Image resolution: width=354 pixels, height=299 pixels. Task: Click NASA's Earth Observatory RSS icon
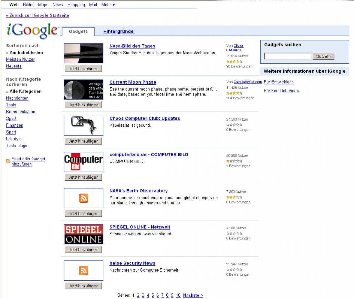coord(83,198)
